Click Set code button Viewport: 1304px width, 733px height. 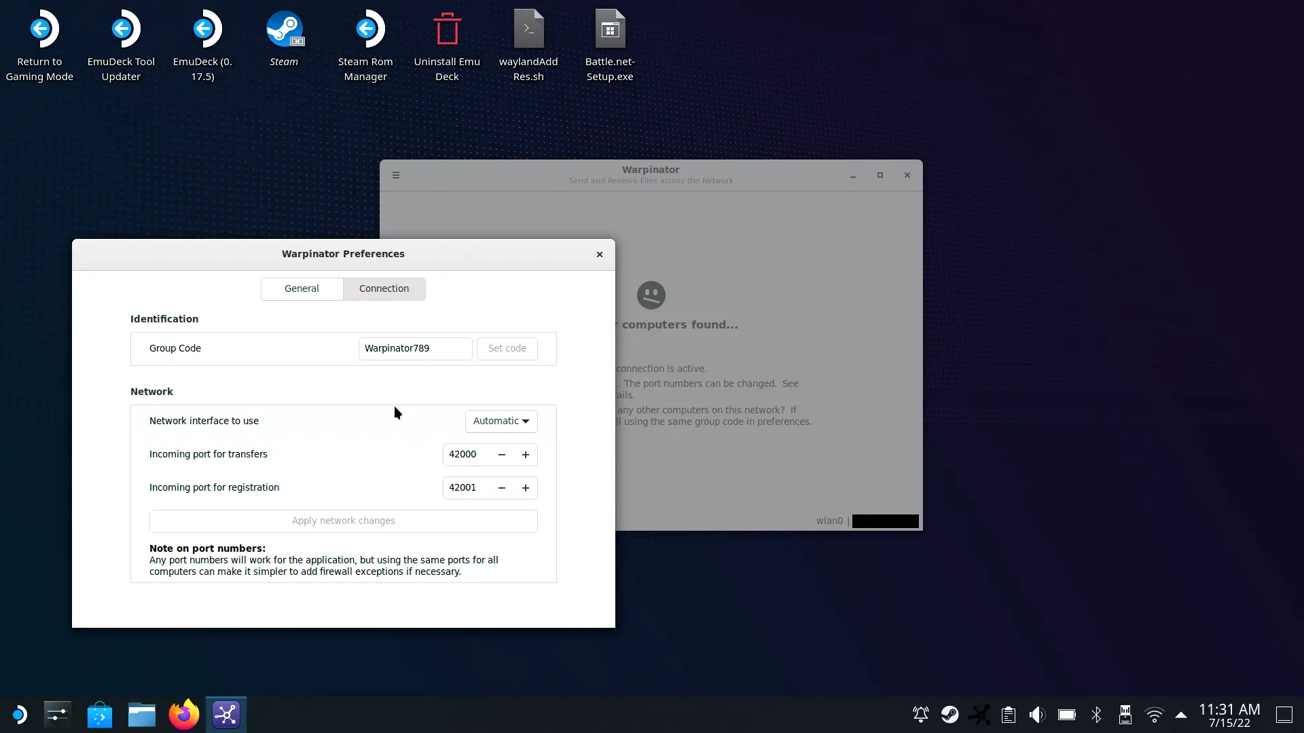tap(507, 348)
